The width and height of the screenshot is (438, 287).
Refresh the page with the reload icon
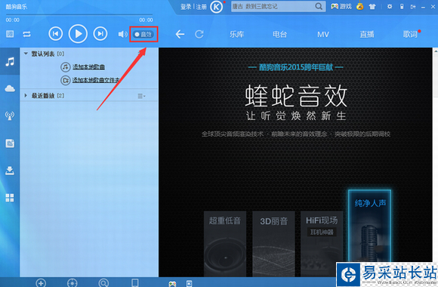click(x=199, y=35)
